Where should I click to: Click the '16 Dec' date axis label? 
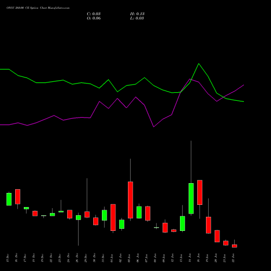(16, 258)
